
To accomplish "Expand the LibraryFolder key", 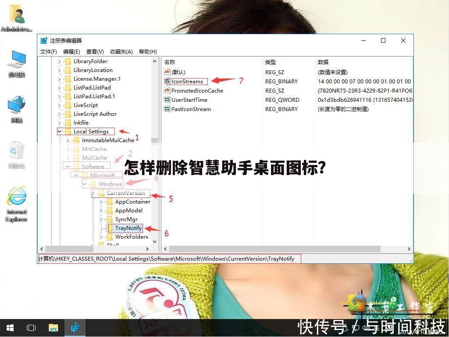I will coord(60,61).
